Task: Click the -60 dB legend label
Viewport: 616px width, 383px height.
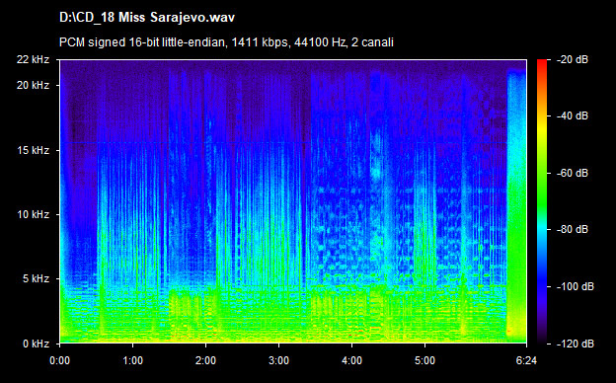Action: pos(573,173)
